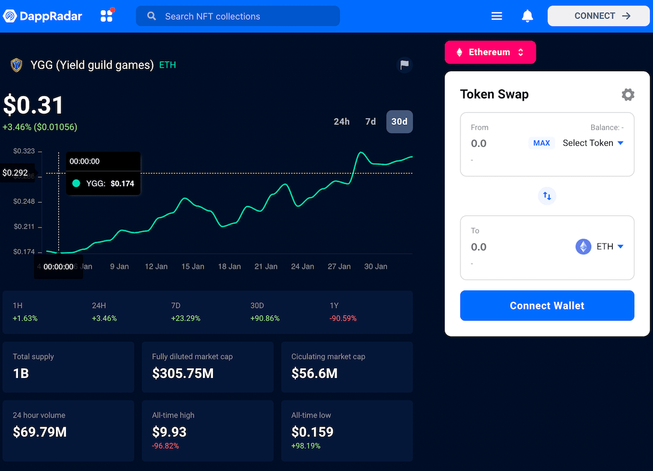The width and height of the screenshot is (653, 471).
Task: Open Token Swap settings gear
Action: pyautogui.click(x=628, y=94)
